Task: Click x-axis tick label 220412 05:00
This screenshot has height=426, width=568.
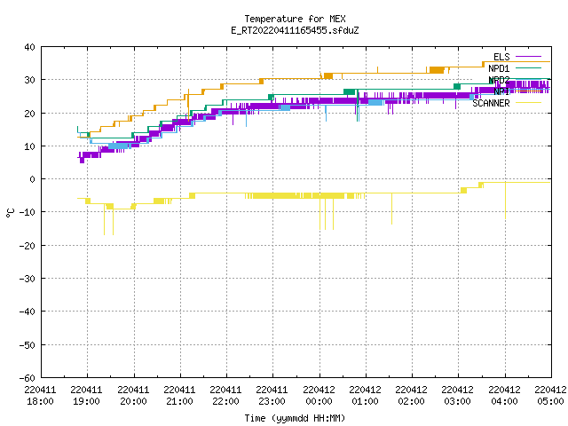Action: (550, 396)
